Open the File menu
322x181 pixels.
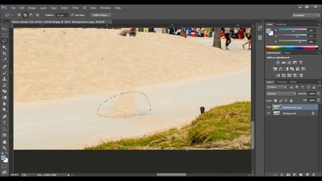click(x=14, y=8)
